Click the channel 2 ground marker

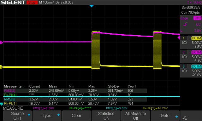click(x=1, y=42)
